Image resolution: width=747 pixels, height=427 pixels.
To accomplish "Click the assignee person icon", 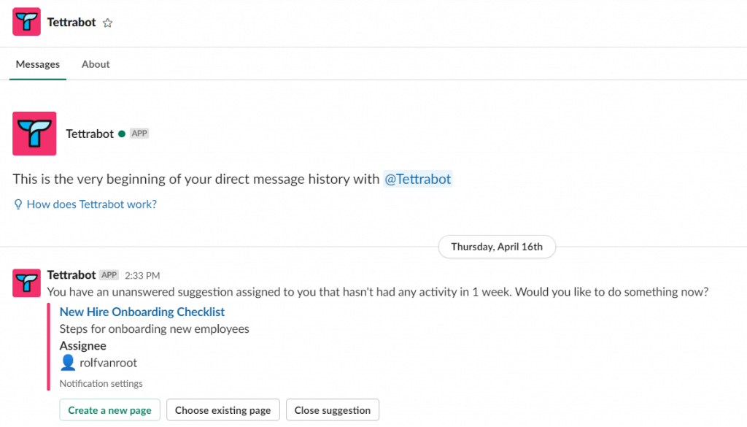I will (x=67, y=363).
